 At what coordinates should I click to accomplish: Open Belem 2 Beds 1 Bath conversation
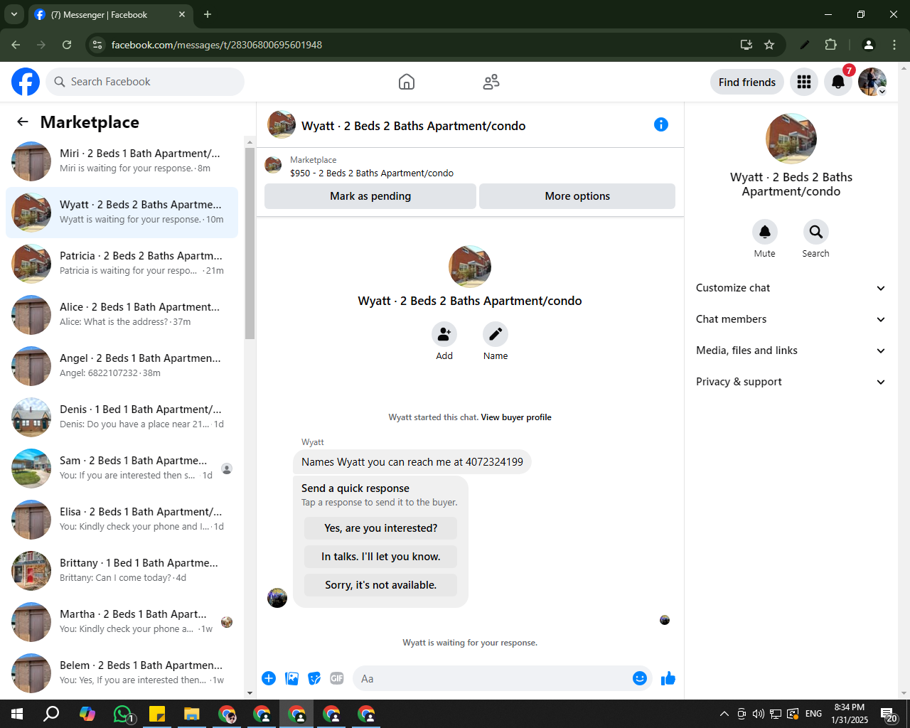pyautogui.click(x=122, y=673)
